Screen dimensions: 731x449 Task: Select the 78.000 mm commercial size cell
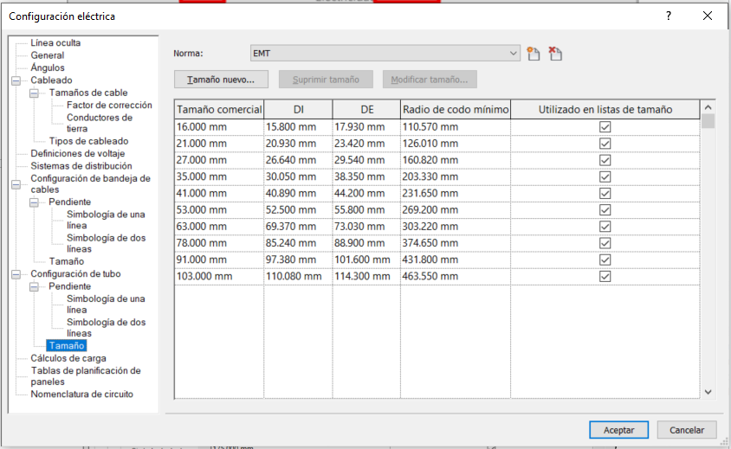219,243
